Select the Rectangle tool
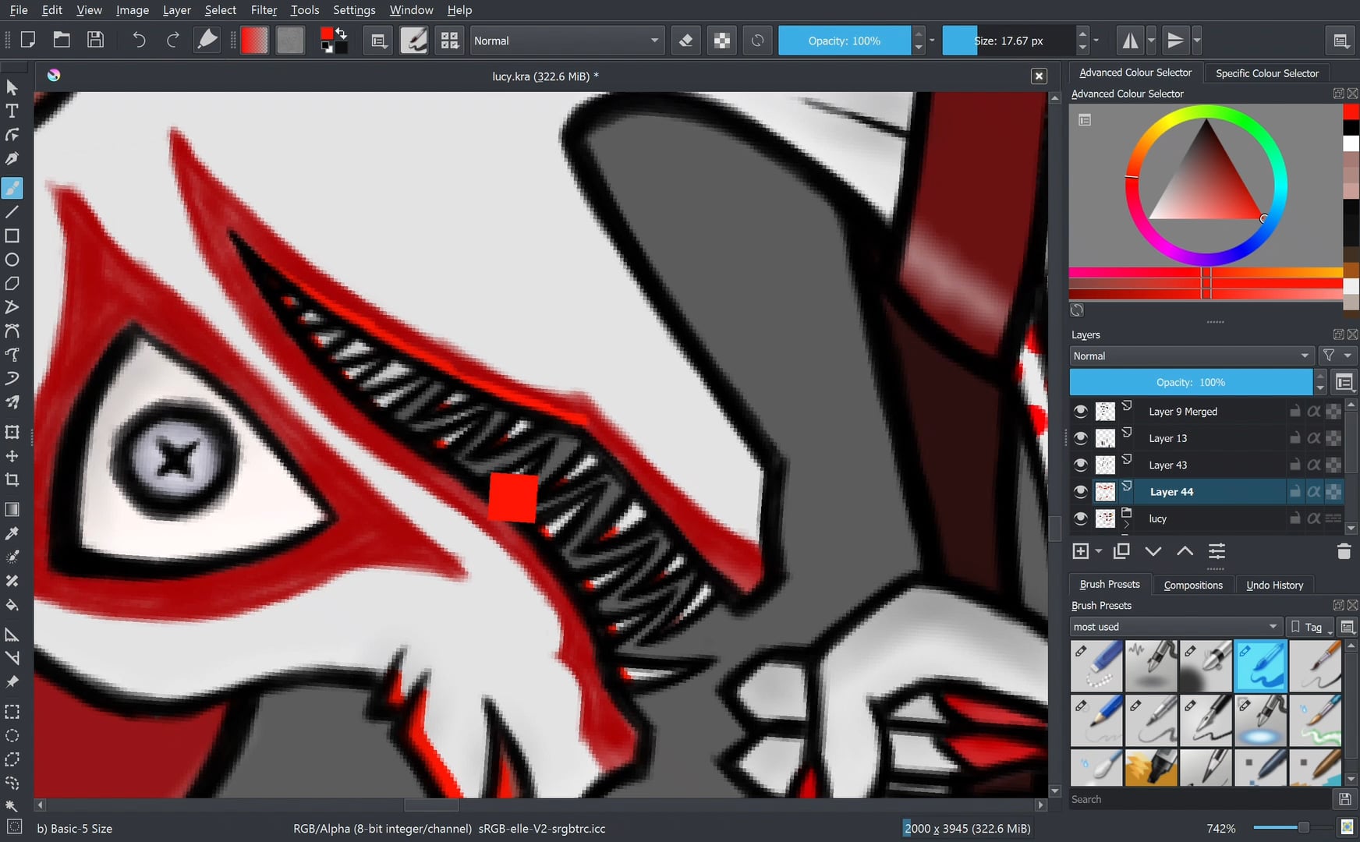This screenshot has width=1360, height=842. pos(12,235)
